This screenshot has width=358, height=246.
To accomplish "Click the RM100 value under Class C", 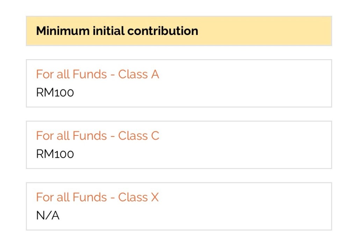I will tap(55, 154).
